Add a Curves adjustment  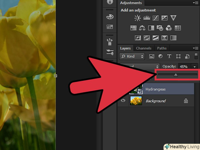click(x=155, y=18)
